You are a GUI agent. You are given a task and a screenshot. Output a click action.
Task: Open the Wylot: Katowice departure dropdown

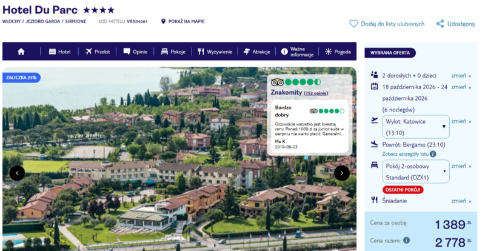pos(416,127)
